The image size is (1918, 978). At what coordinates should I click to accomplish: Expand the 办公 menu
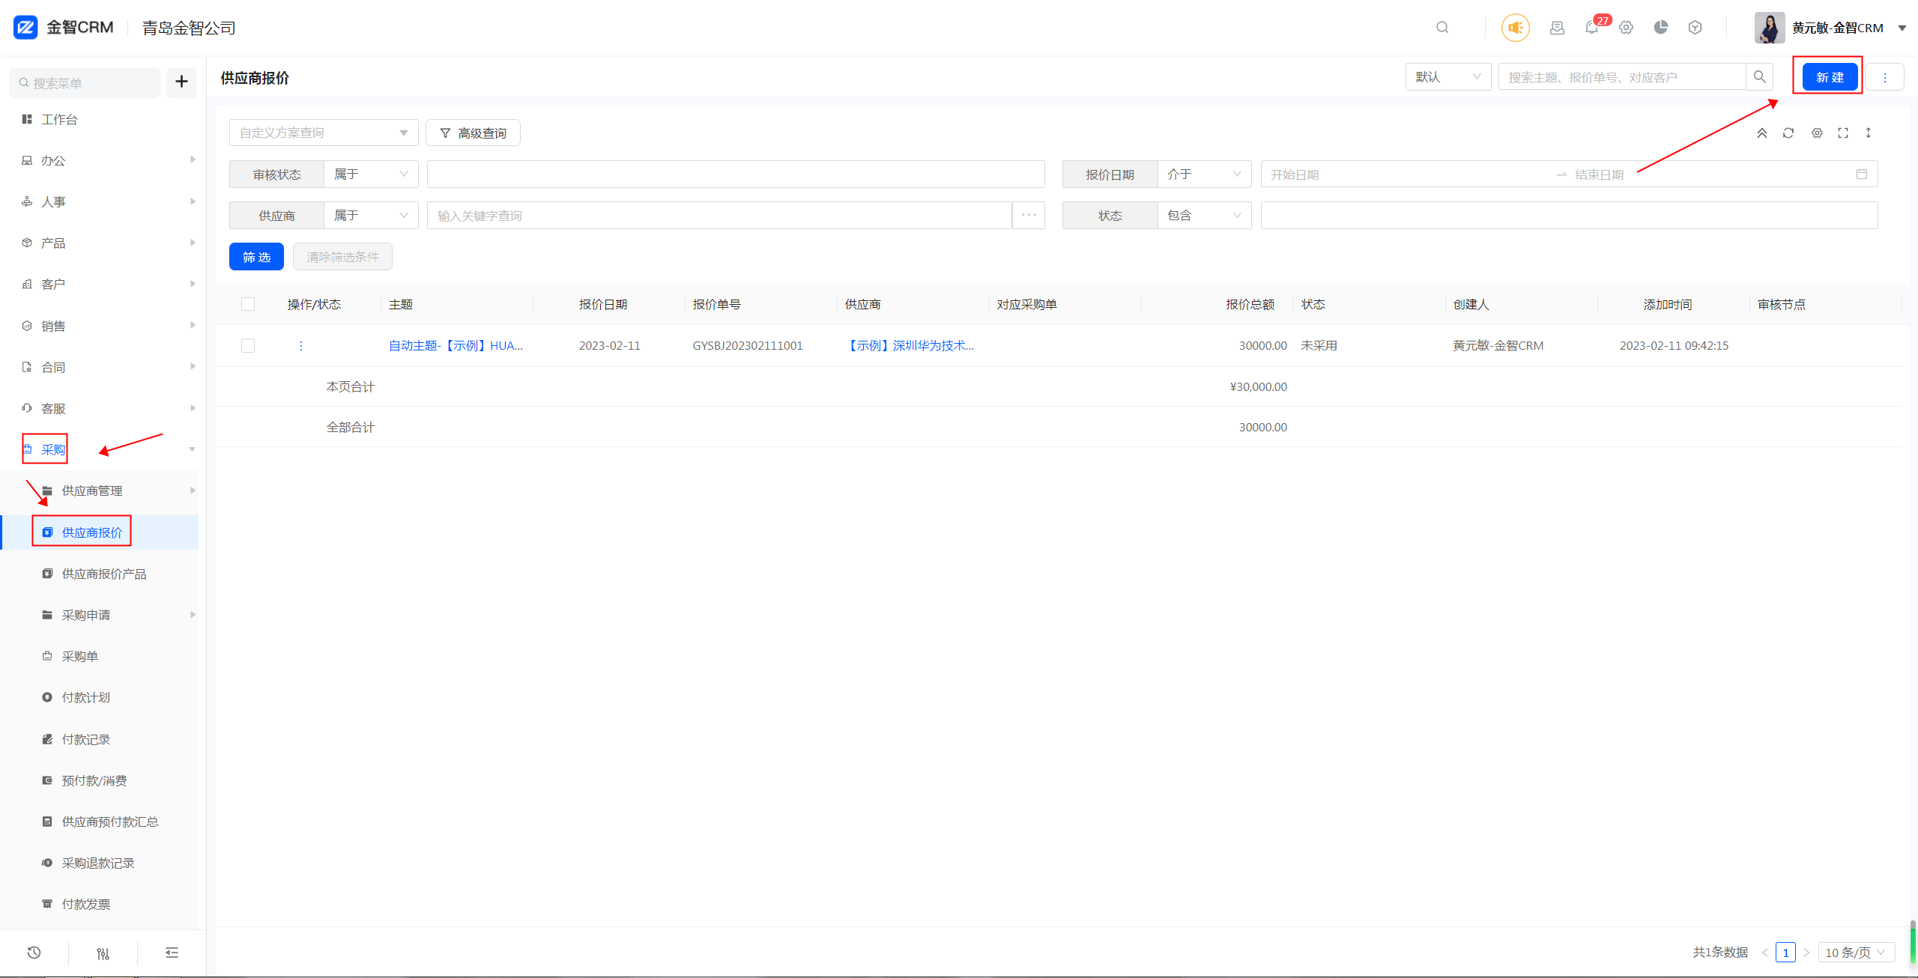point(100,160)
